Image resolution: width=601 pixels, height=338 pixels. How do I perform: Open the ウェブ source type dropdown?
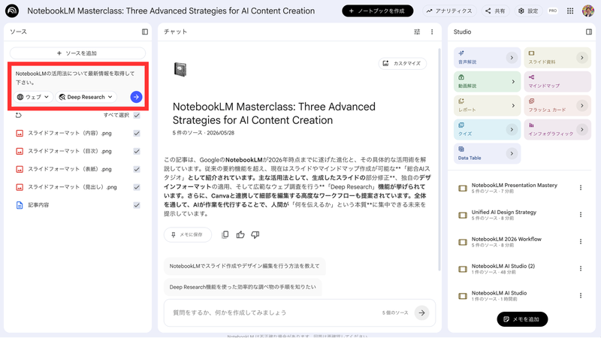pyautogui.click(x=33, y=97)
